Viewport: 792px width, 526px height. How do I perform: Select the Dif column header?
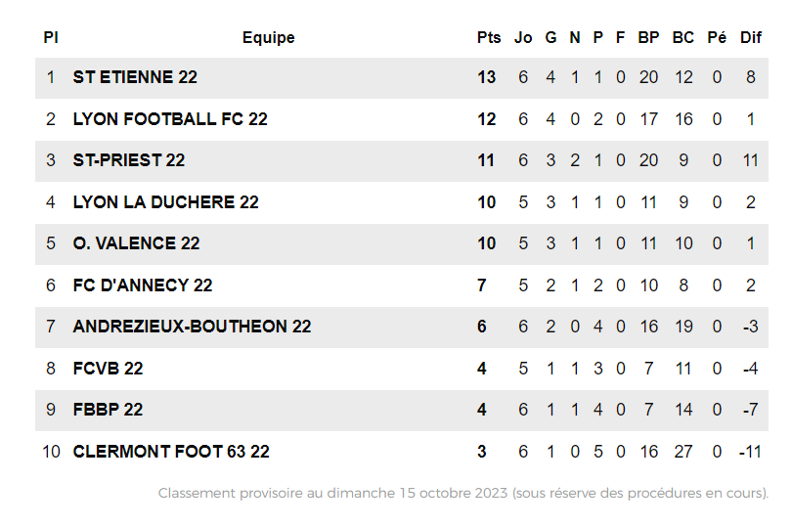pos(751,38)
